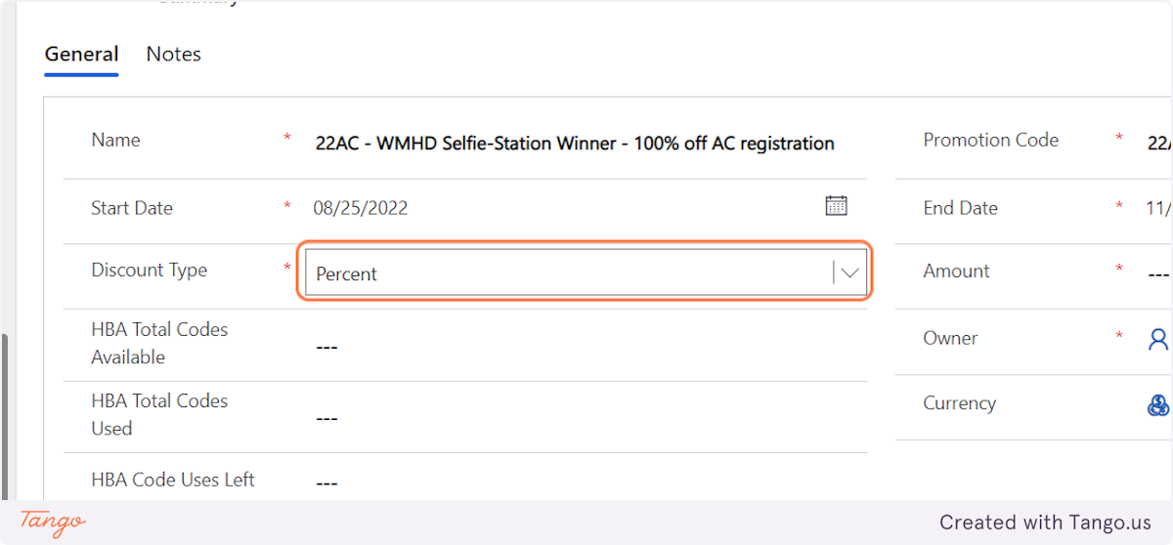Edit the Start Date value 08/25/2022
The image size is (1173, 545).
point(361,208)
